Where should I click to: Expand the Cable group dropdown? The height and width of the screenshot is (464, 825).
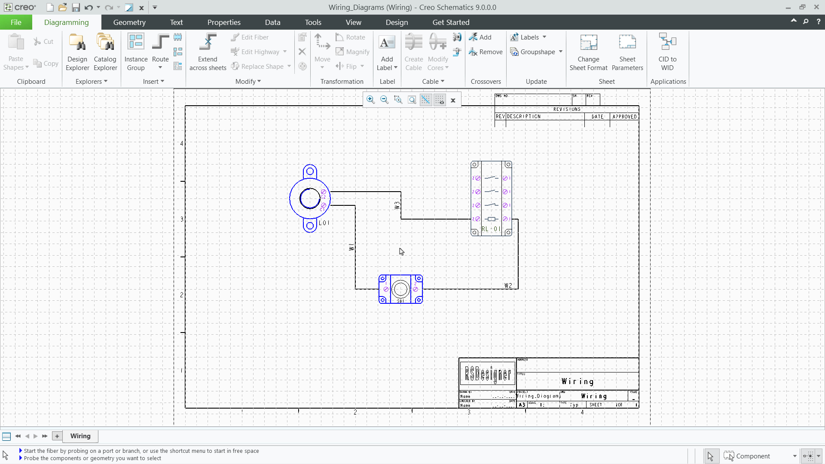(x=433, y=82)
